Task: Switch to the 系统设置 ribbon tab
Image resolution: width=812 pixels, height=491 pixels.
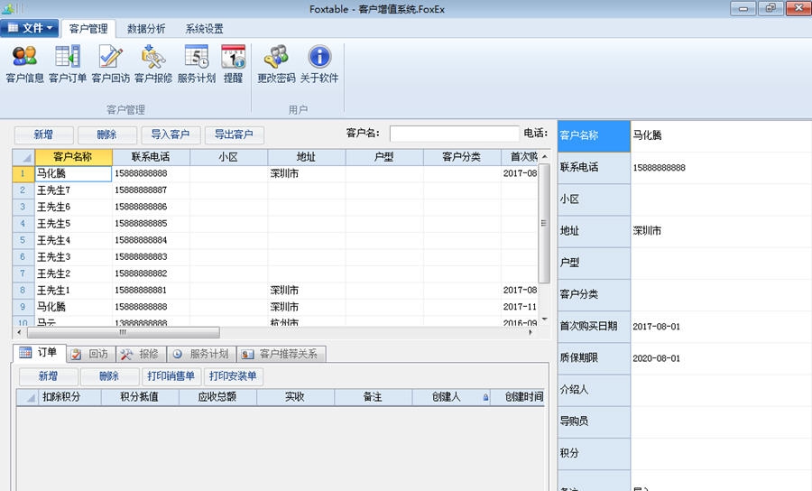Action: (204, 29)
